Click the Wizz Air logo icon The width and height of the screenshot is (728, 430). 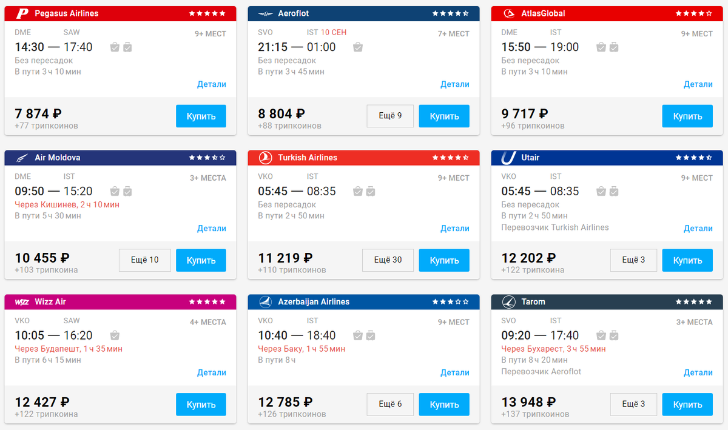pos(22,302)
